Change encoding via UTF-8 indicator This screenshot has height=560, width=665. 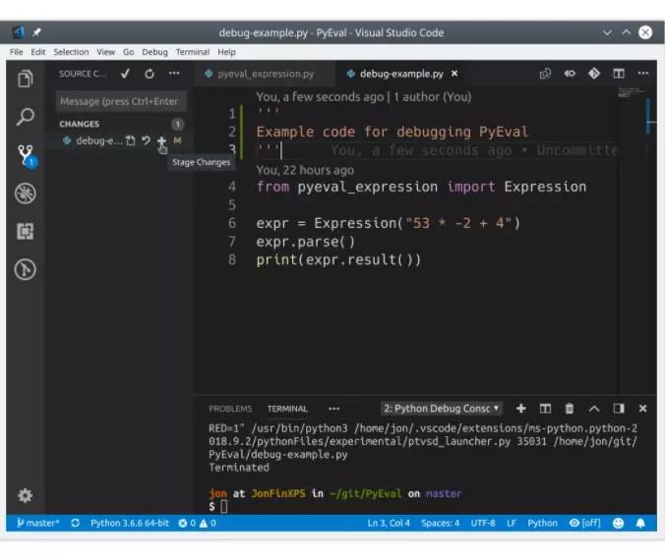point(483,523)
